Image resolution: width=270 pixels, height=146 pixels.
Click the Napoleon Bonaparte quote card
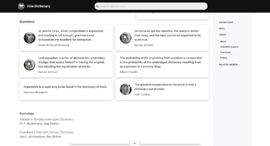[x=66, y=89]
